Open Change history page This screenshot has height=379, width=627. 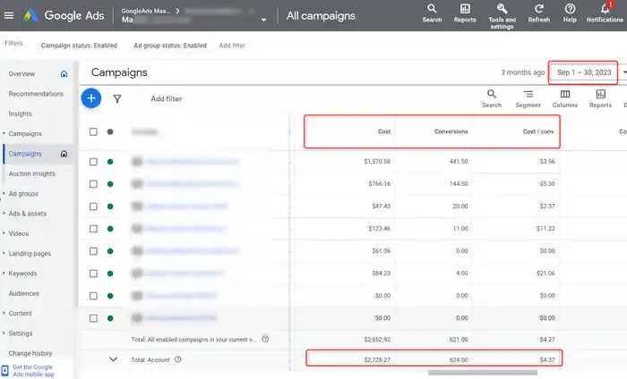tap(30, 353)
